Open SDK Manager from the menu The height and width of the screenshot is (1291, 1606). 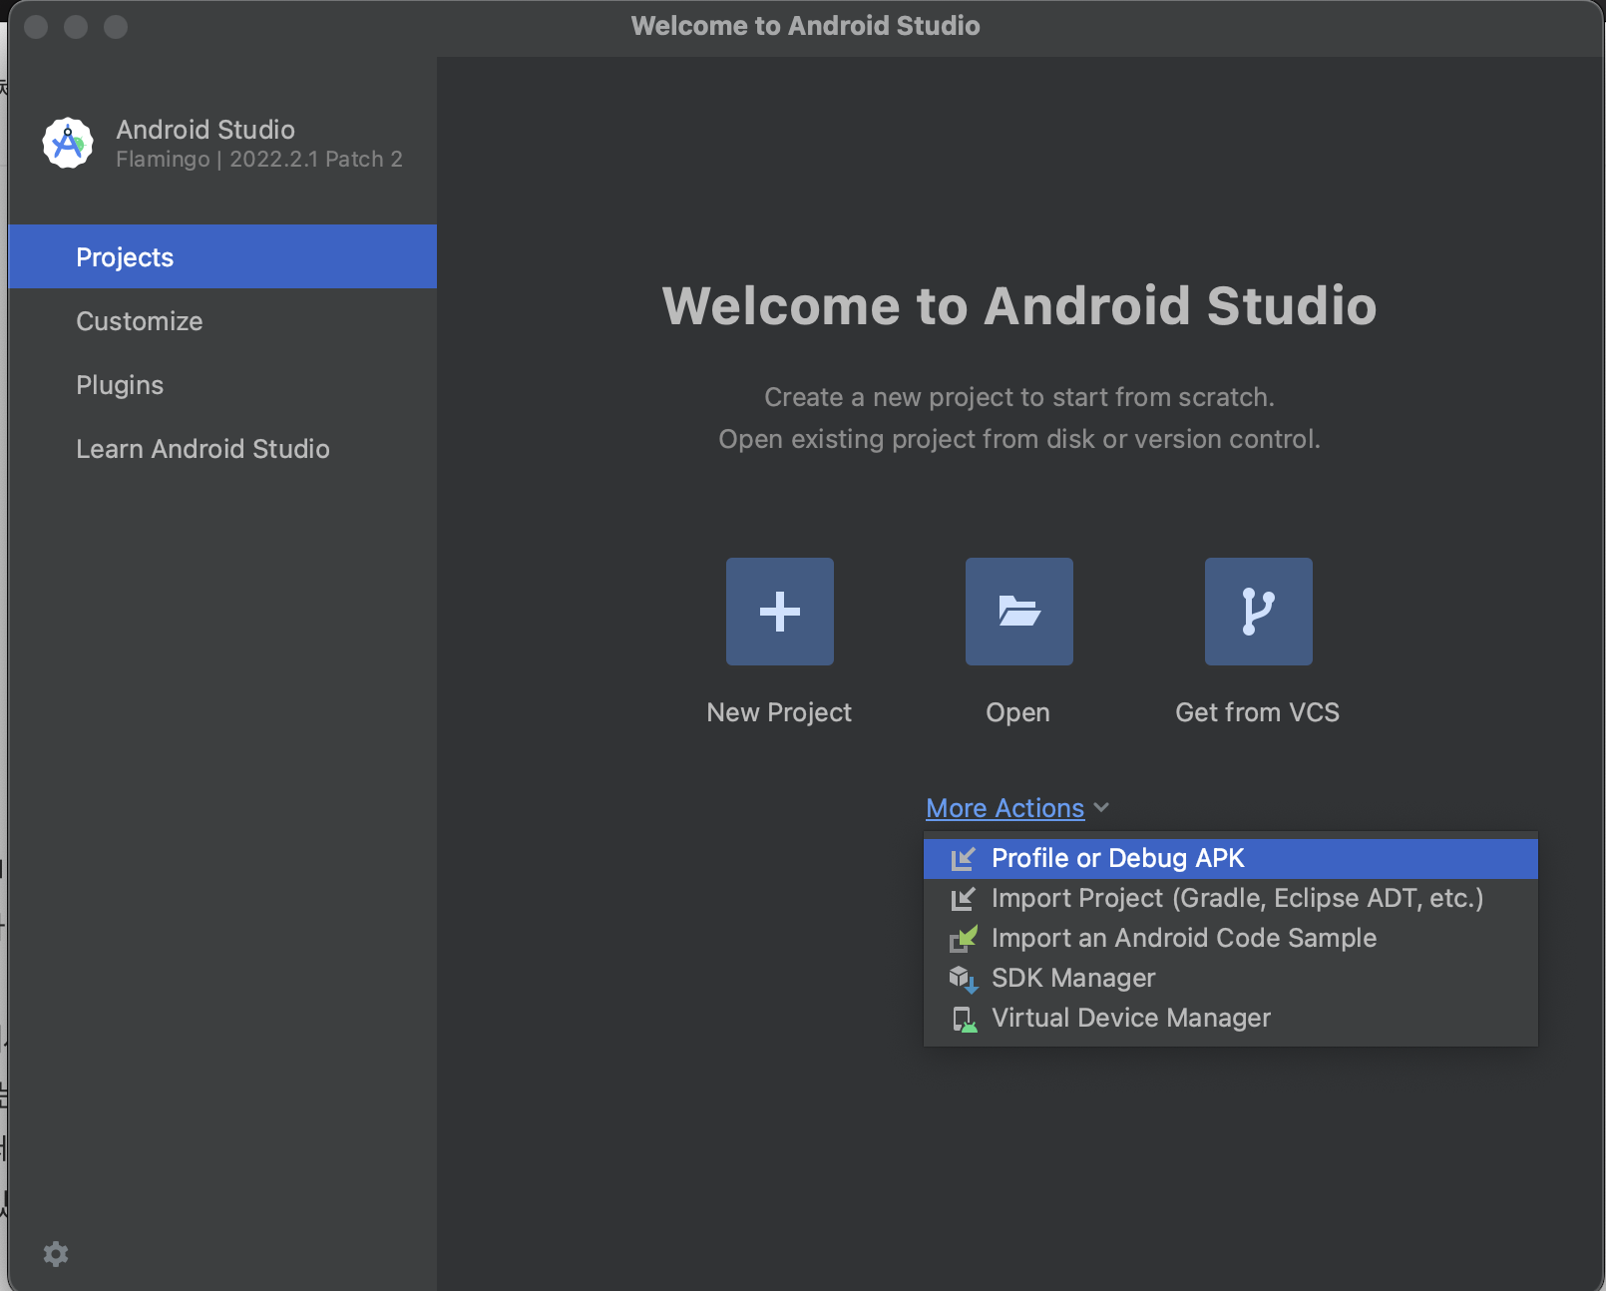tap(1230, 979)
